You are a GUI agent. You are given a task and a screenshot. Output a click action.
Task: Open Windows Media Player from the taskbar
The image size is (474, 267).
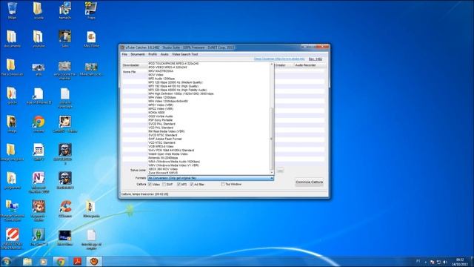point(44,262)
